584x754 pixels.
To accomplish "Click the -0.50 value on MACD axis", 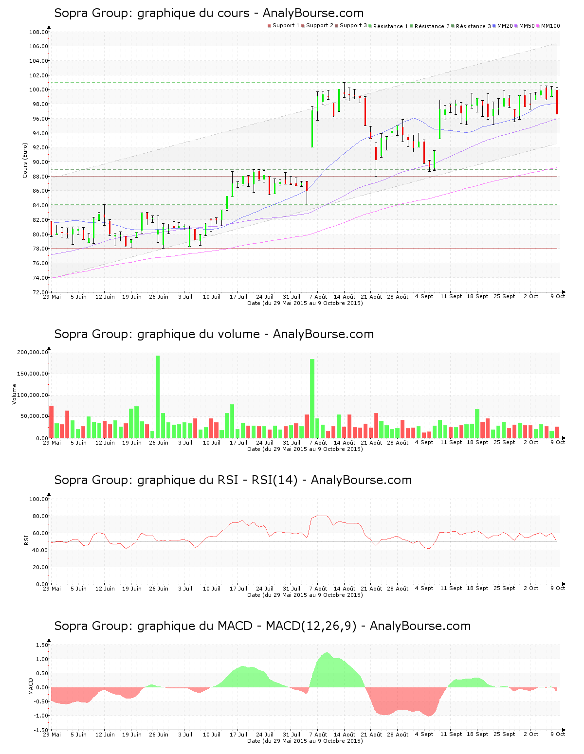I will click(41, 701).
